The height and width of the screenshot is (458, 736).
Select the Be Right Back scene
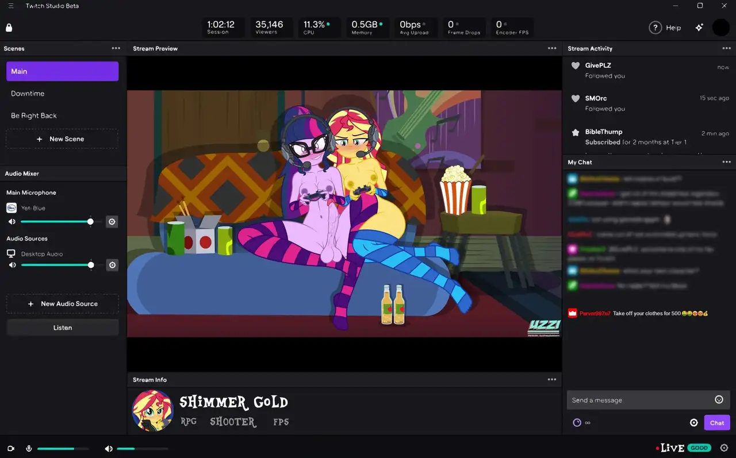34,116
